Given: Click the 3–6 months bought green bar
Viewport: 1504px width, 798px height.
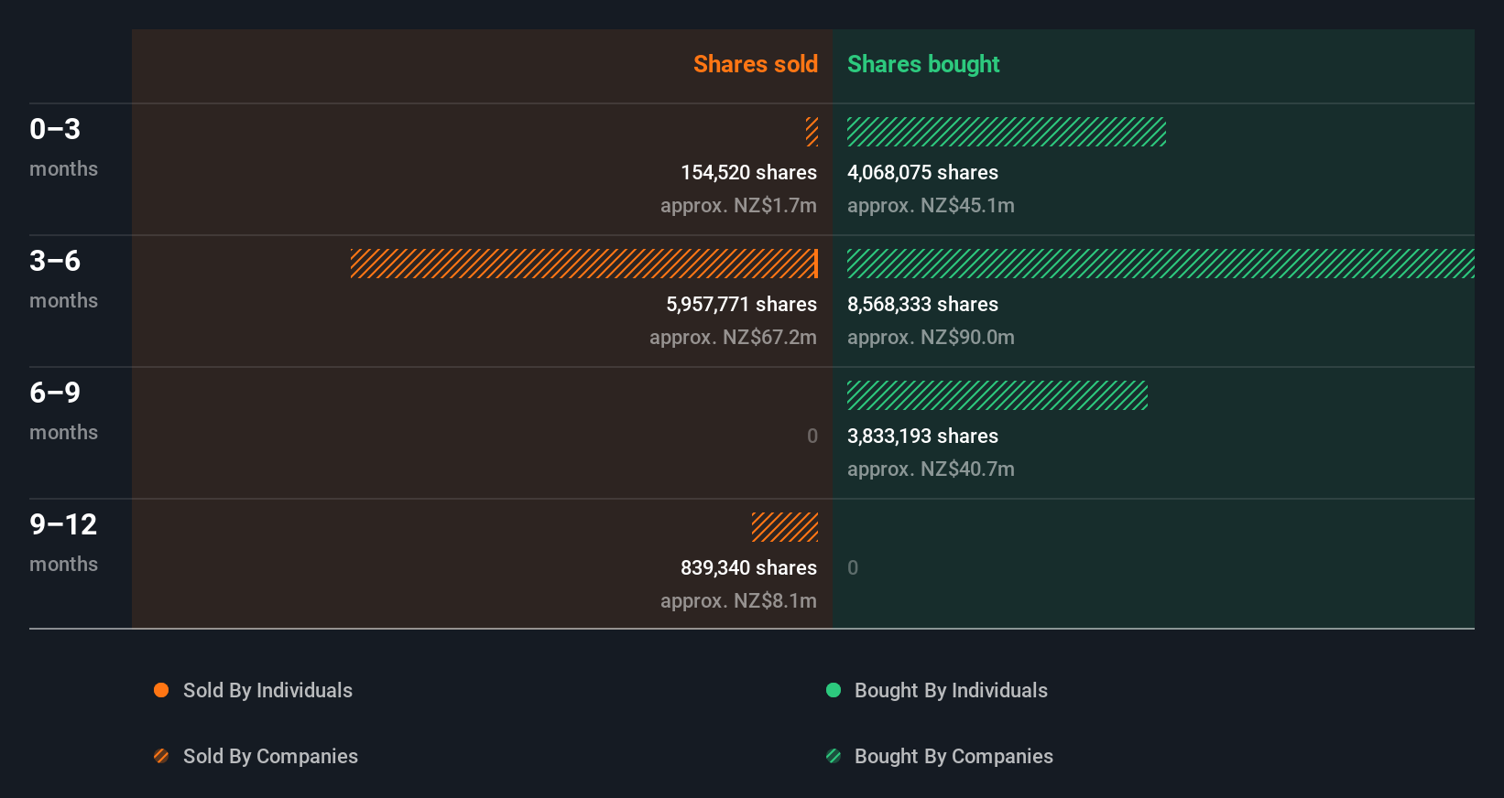Looking at the screenshot, I should coord(1160,264).
